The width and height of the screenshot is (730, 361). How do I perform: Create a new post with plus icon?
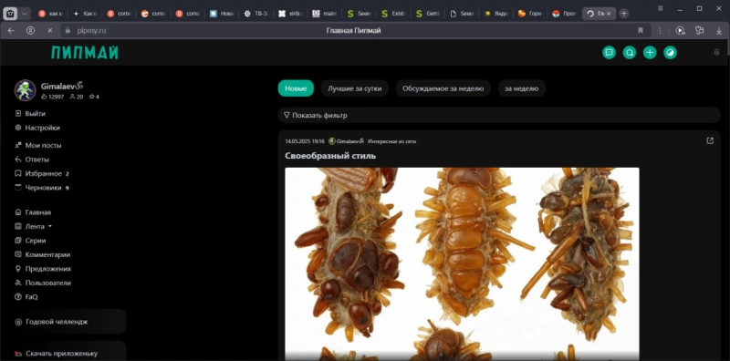[x=650, y=53]
